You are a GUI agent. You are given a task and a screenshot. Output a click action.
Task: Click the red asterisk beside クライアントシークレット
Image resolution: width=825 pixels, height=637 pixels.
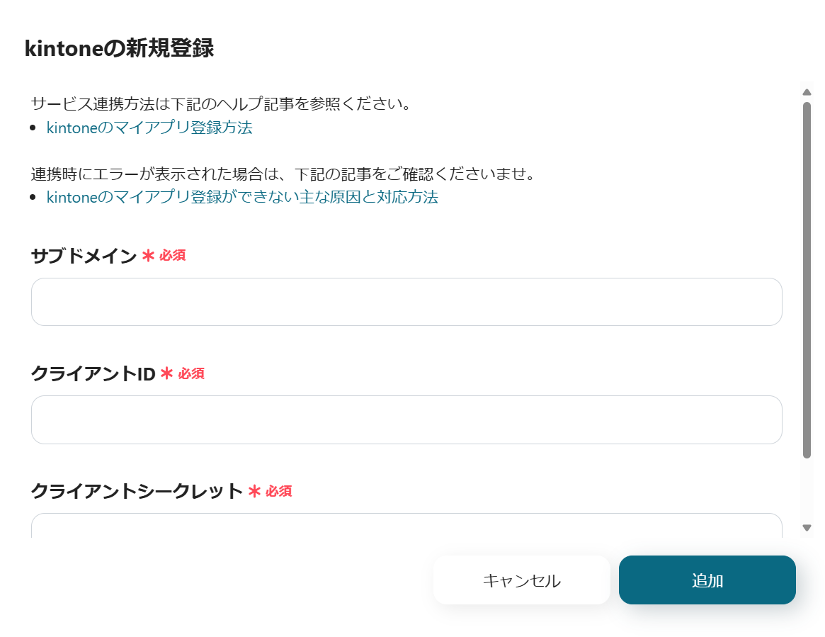tap(255, 491)
